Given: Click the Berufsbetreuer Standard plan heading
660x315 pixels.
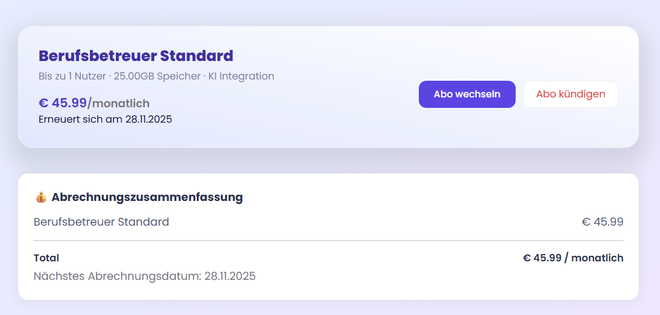Looking at the screenshot, I should [136, 56].
